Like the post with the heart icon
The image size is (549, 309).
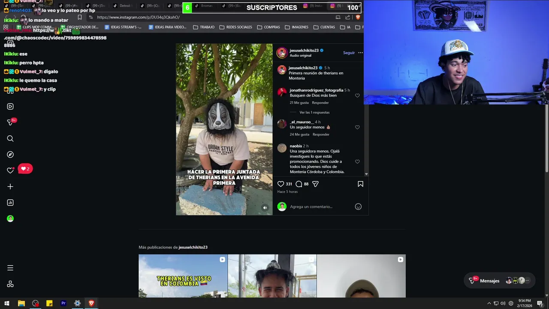281,184
